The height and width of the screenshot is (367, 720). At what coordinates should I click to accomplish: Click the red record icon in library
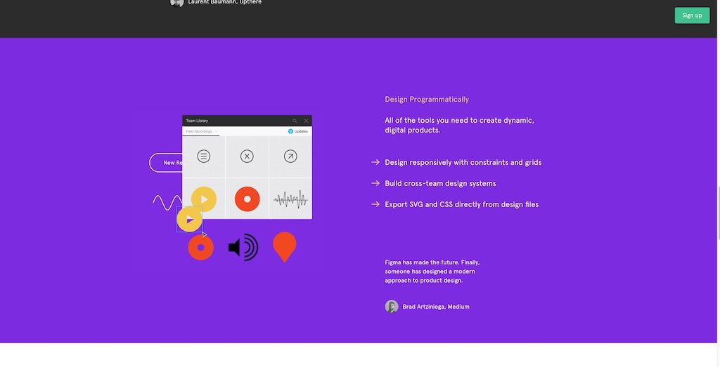tap(247, 199)
